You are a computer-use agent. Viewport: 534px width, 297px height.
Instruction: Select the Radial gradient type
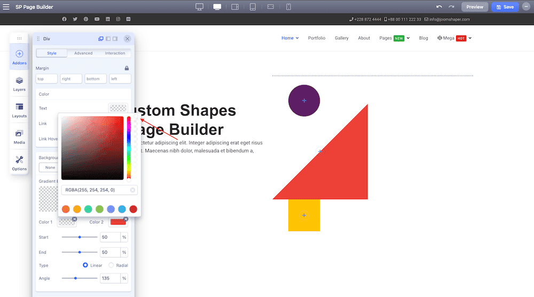[111, 265]
